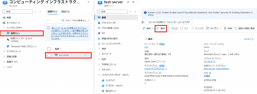Open the グループ化の基準なし dropdown
Screen dimensions: 257x94
(76, 20)
